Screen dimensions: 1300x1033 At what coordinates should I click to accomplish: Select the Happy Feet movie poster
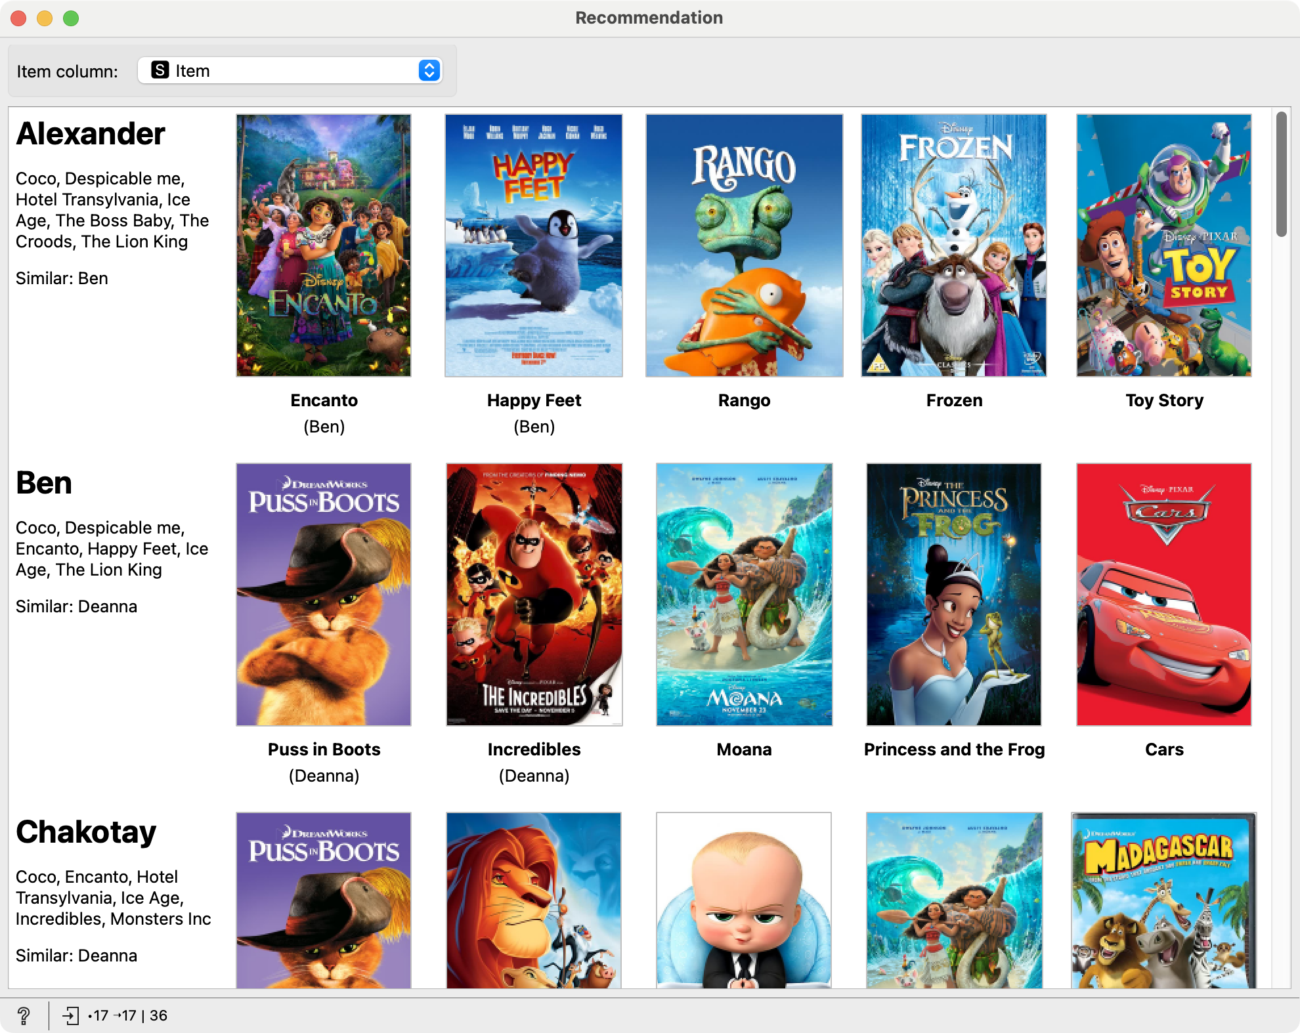534,245
